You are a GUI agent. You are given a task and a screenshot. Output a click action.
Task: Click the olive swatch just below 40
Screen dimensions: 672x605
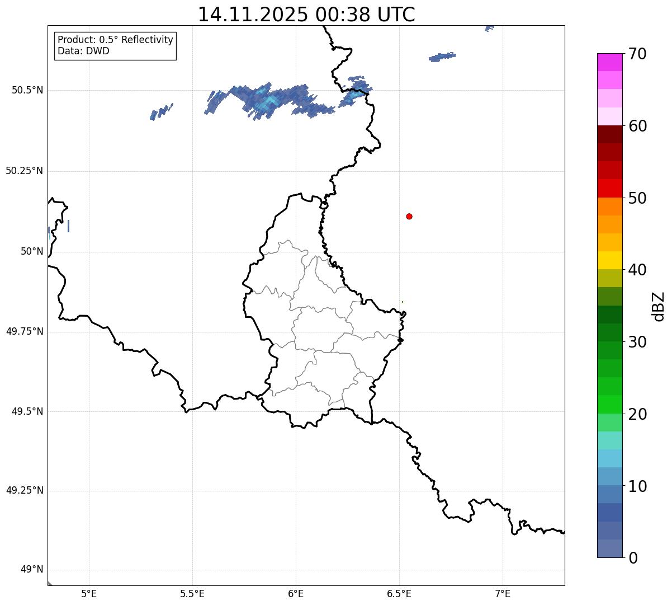609,278
